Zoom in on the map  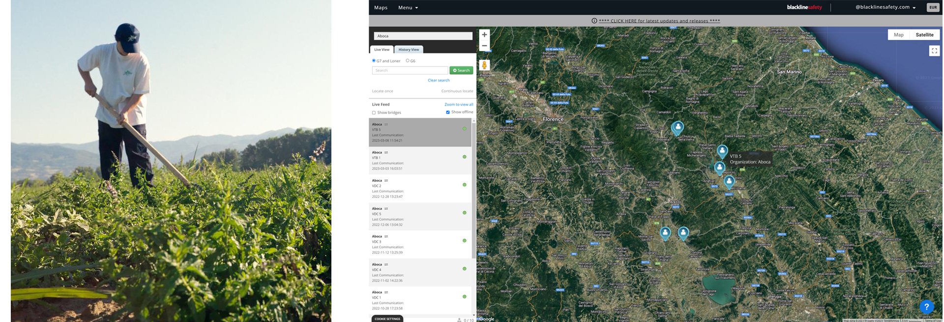click(x=484, y=35)
